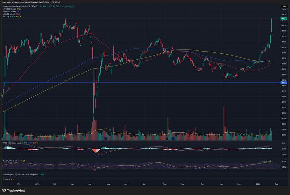
Task: Click the first 'E' earnings marker near February
Action: click(66, 139)
